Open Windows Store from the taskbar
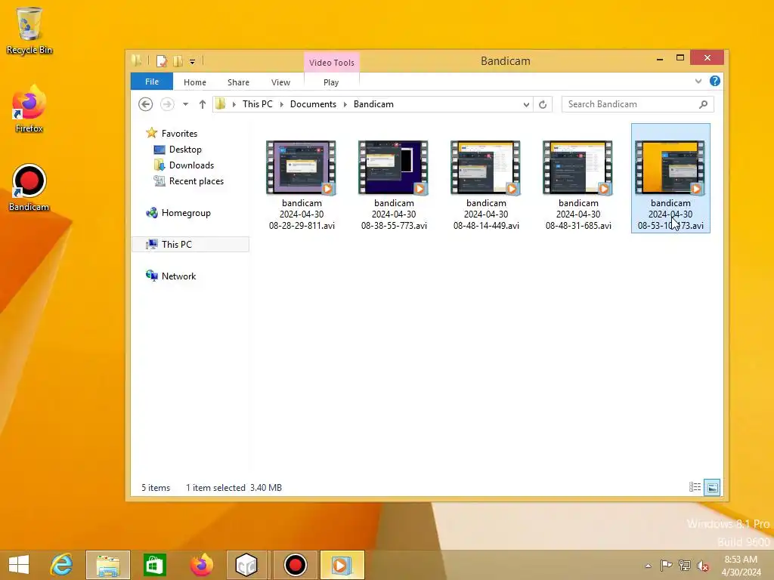774x580 pixels. point(154,565)
